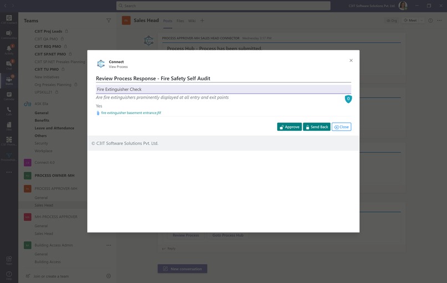Click the Search box

click(223, 6)
